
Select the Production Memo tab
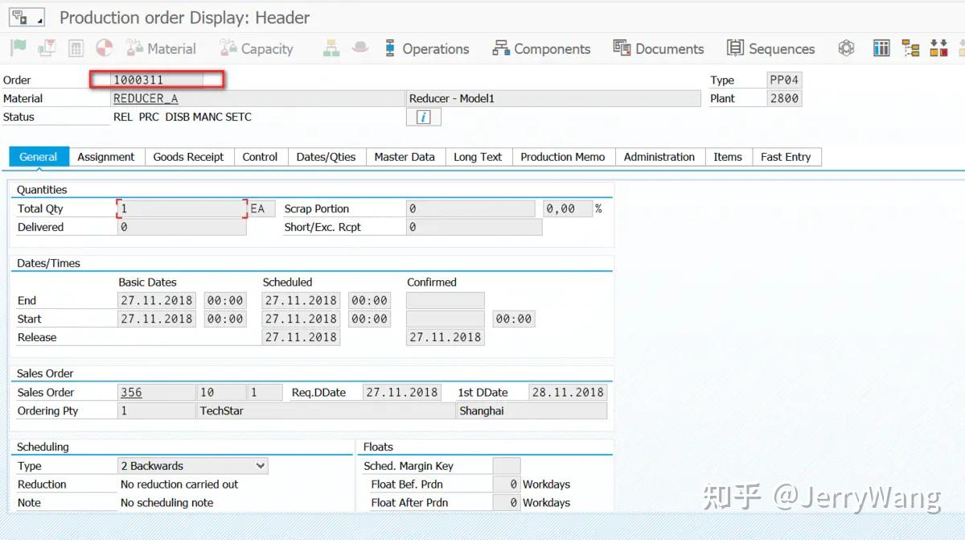pos(563,156)
